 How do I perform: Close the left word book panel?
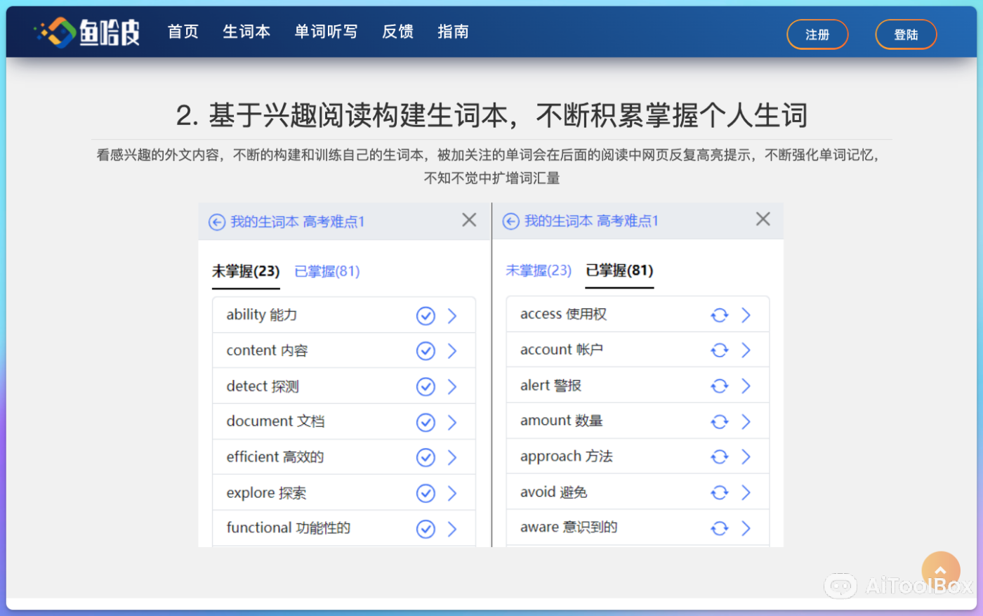click(469, 221)
